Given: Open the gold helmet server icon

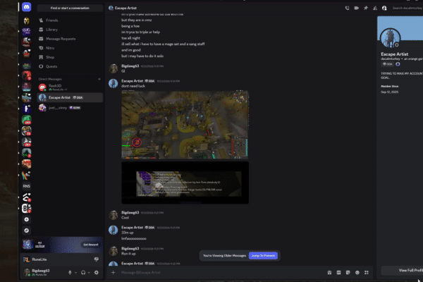Looking at the screenshot, I should 27,20.
